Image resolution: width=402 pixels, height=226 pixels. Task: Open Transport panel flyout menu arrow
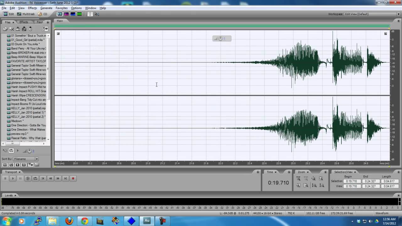(258, 172)
